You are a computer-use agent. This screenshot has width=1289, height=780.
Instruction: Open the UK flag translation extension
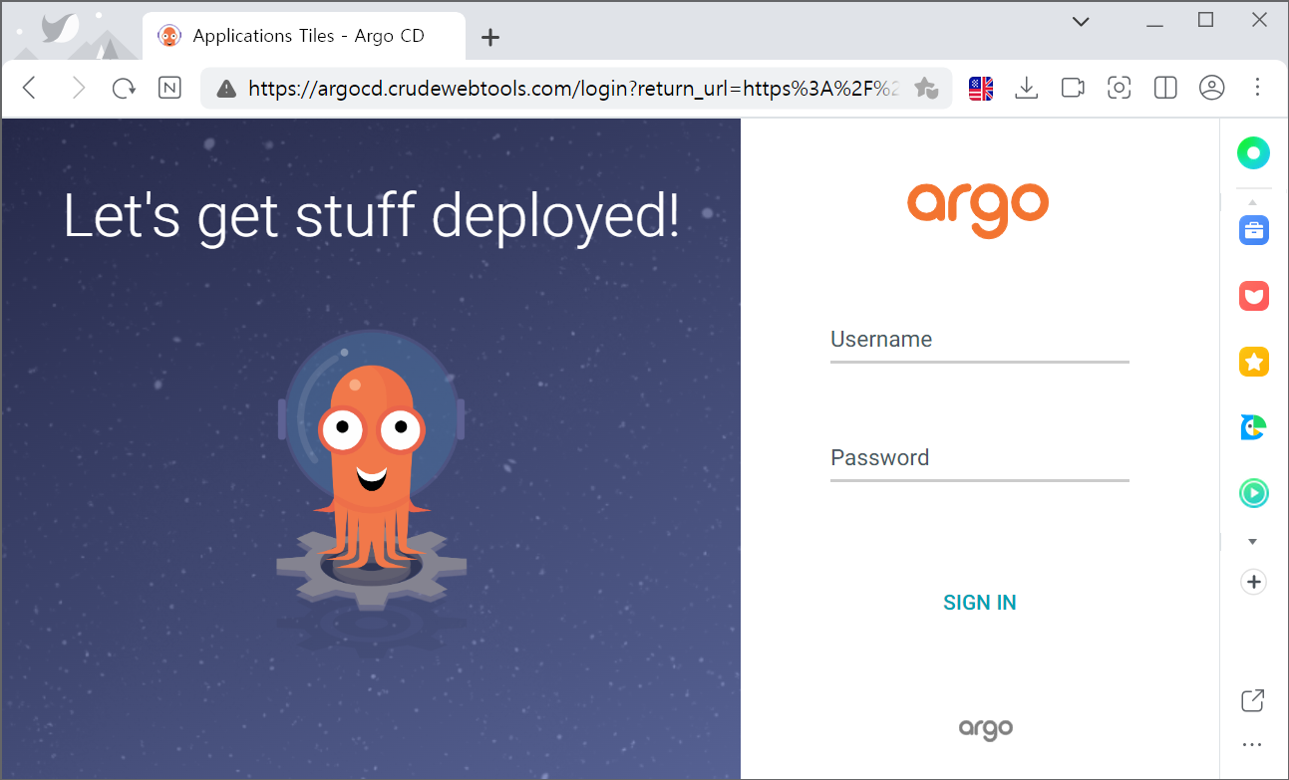click(x=981, y=89)
